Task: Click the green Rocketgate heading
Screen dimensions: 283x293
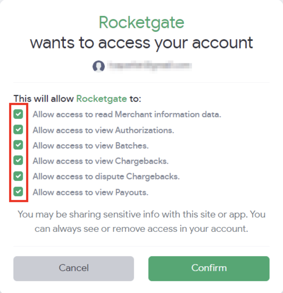Action: (x=141, y=23)
